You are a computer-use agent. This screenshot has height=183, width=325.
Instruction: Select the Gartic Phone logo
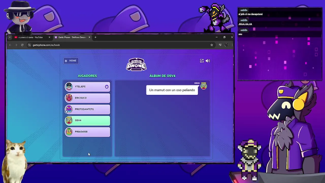(136, 64)
